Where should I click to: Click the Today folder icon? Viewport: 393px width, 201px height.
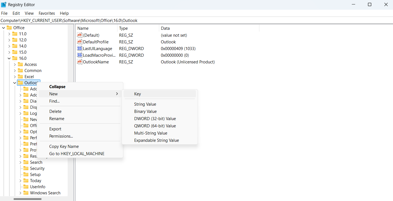coord(26,180)
